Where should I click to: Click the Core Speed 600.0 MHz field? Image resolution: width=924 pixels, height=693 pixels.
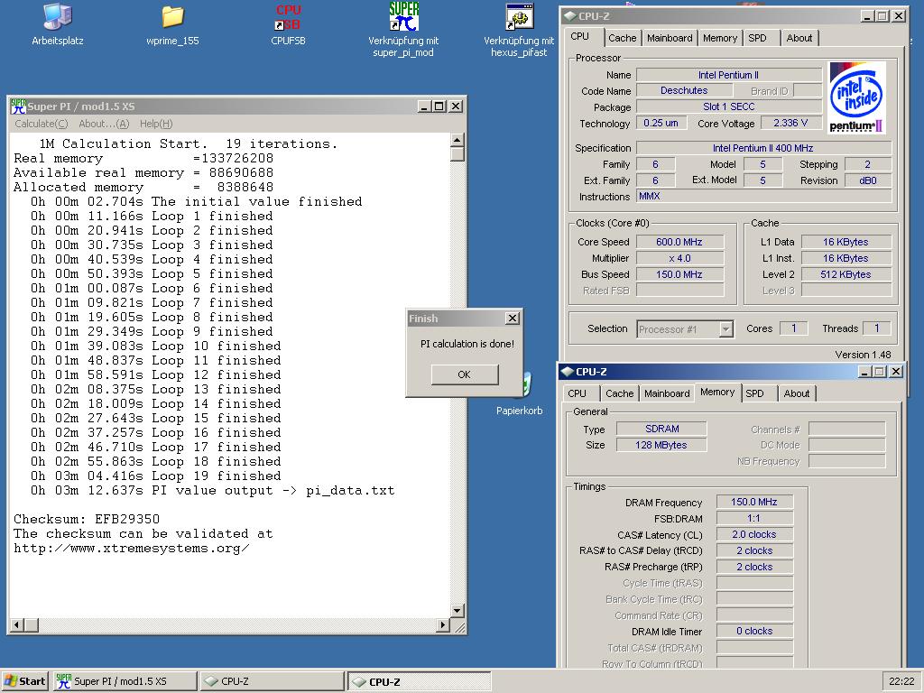coord(679,242)
